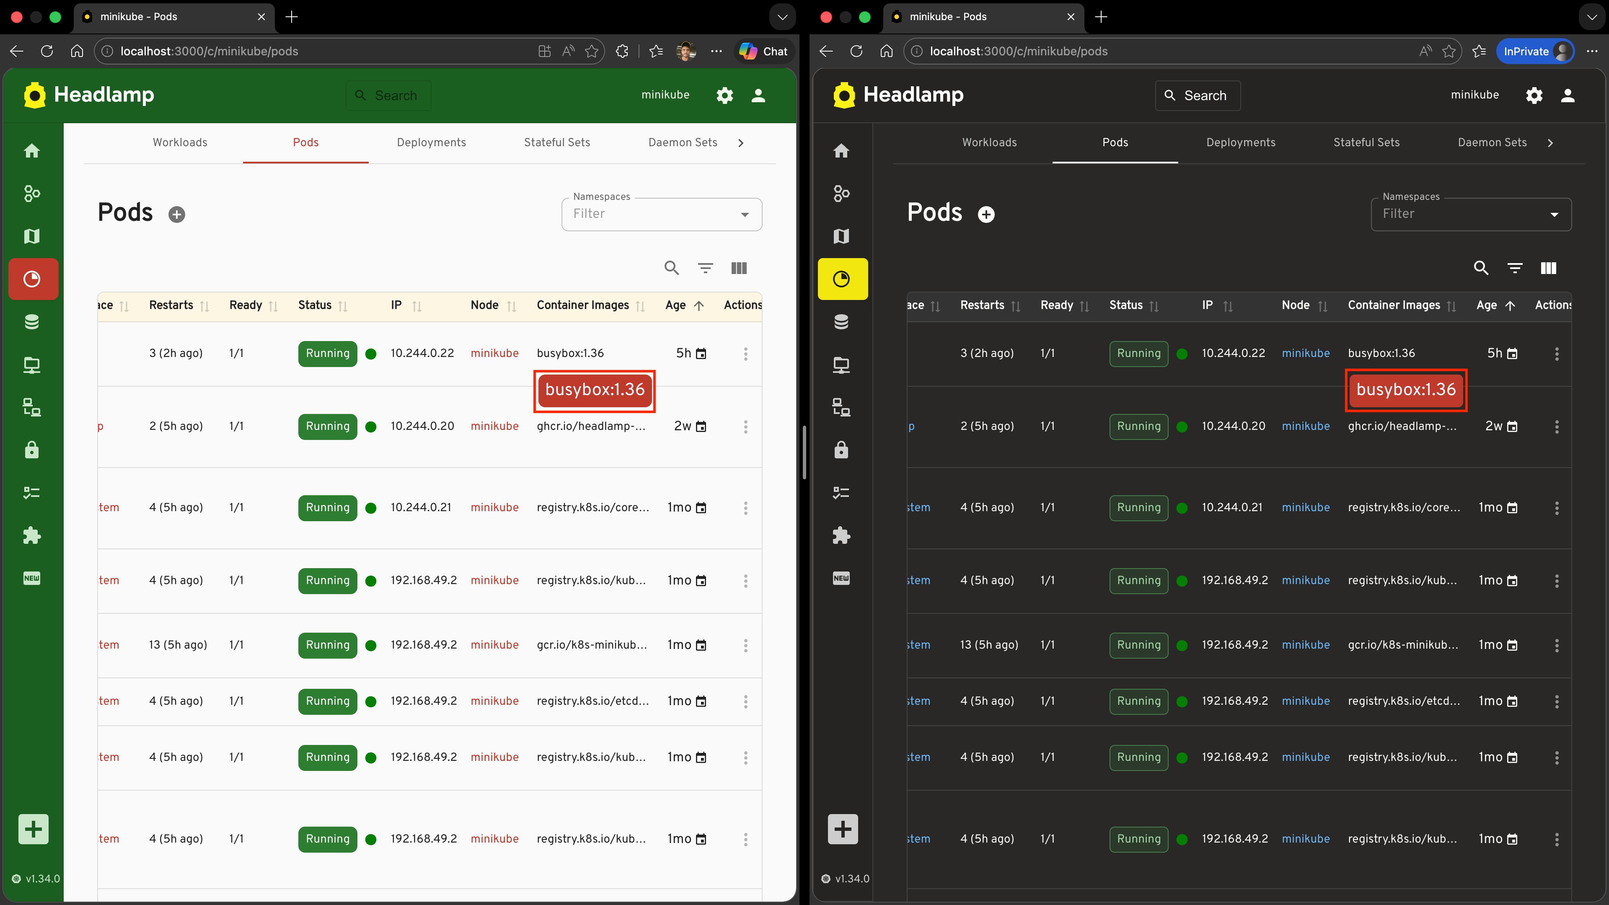
Task: Click minikube node link in first light row
Action: tap(494, 353)
